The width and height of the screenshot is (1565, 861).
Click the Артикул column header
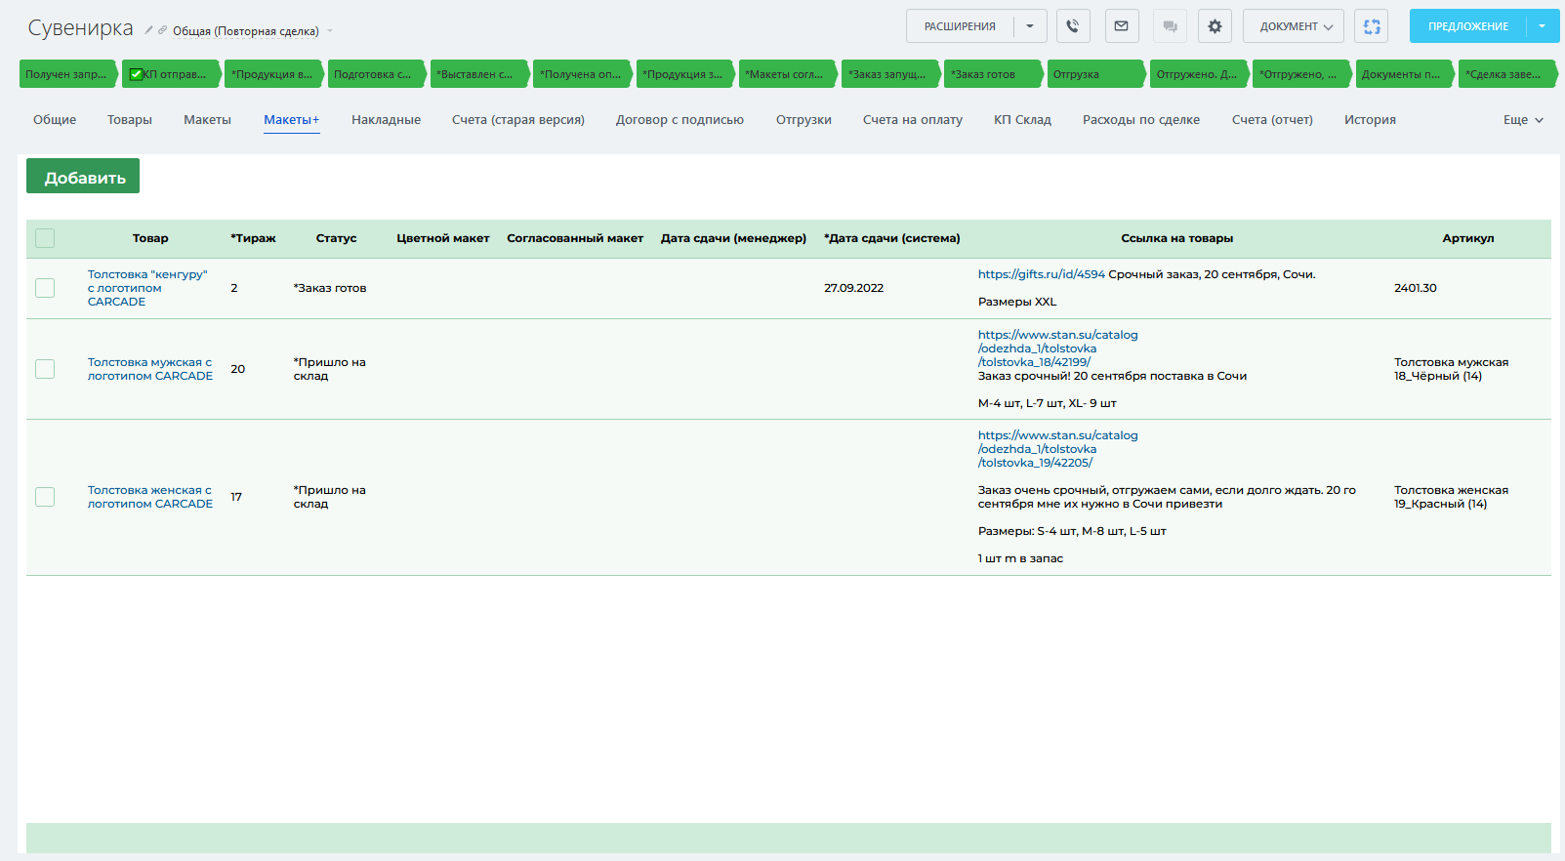coord(1467,238)
